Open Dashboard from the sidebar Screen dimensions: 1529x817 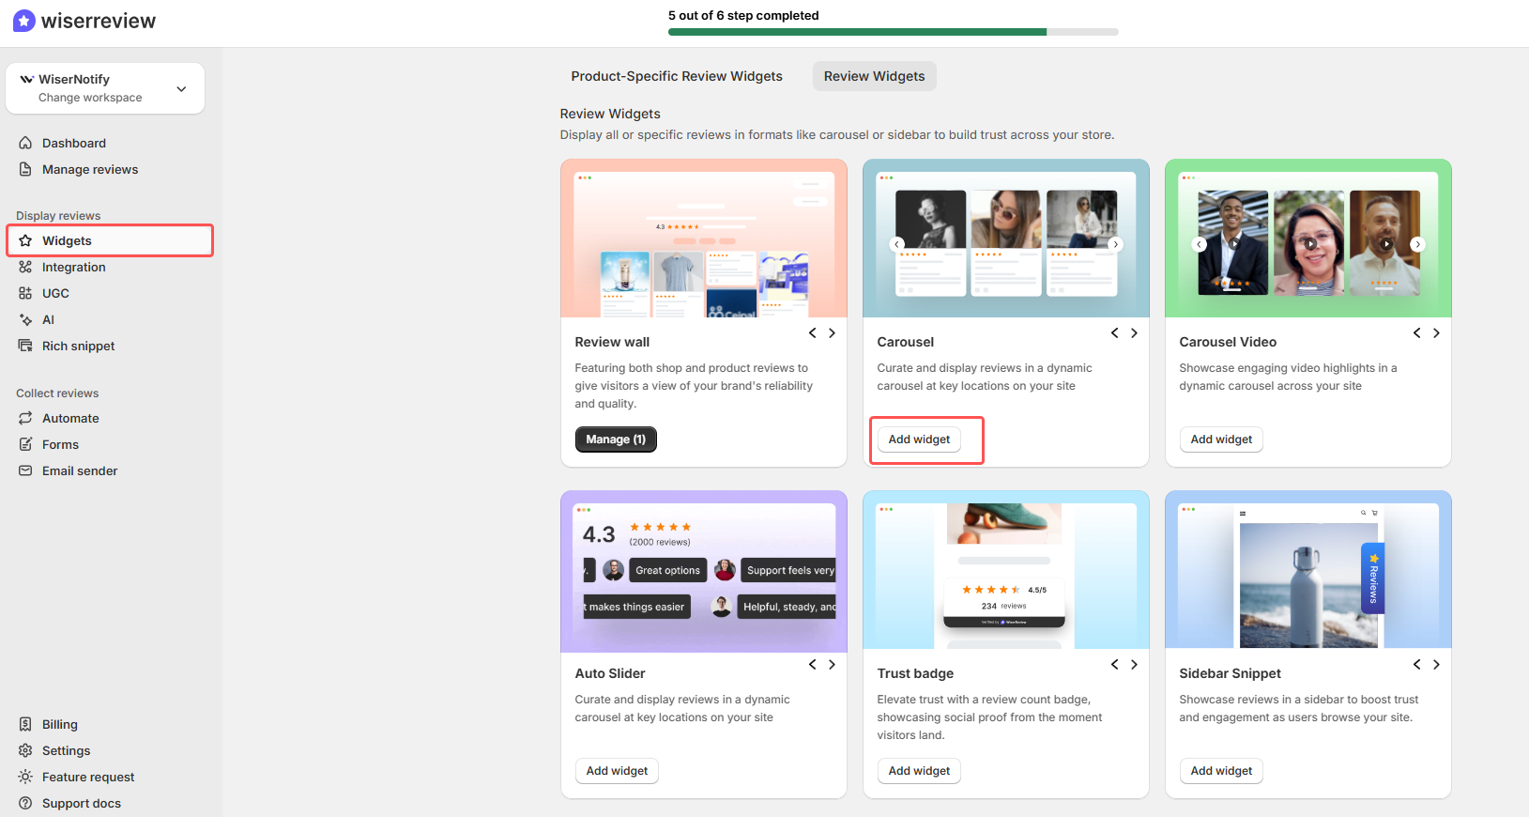click(x=74, y=143)
